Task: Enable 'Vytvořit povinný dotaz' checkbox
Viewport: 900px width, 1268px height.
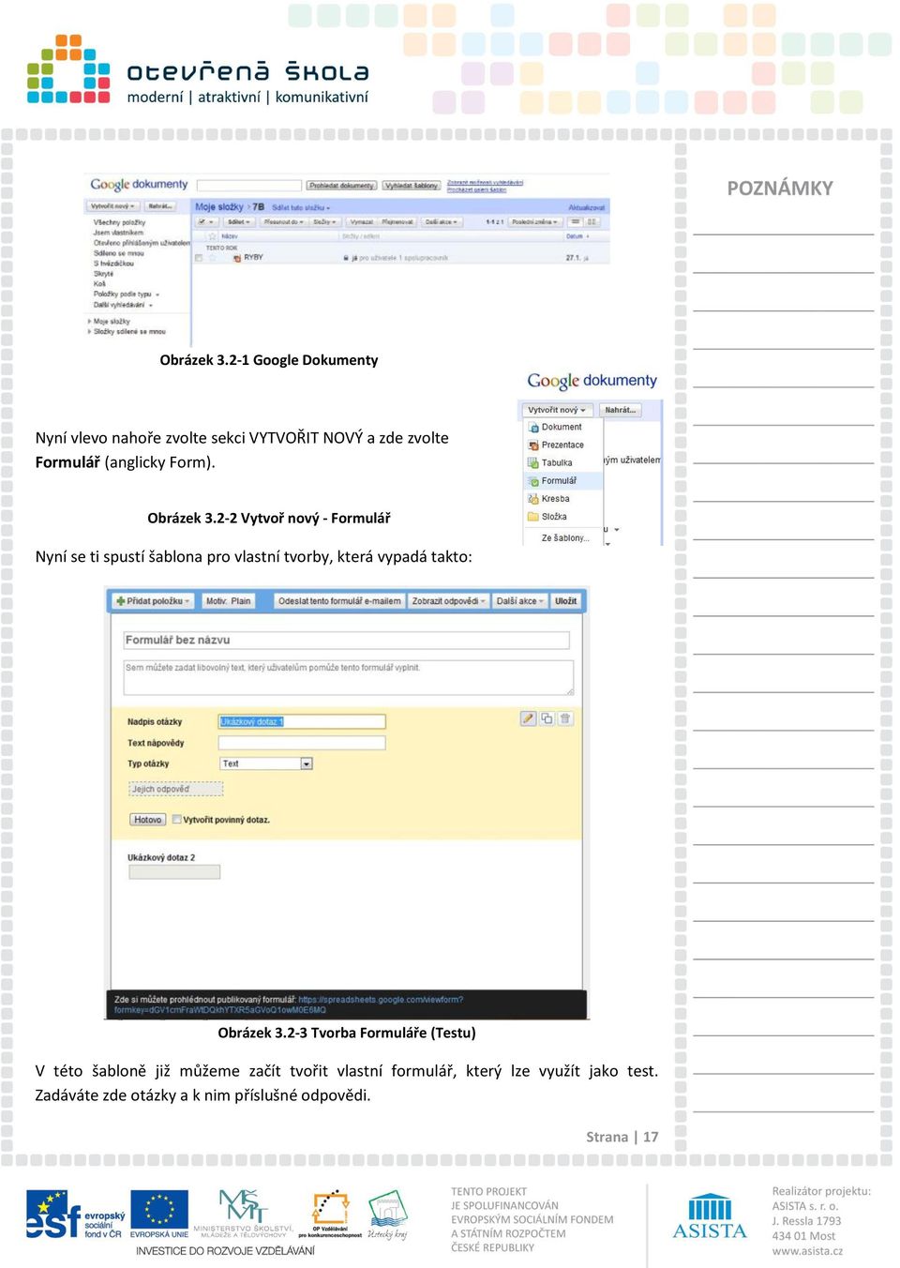Action: [x=176, y=820]
